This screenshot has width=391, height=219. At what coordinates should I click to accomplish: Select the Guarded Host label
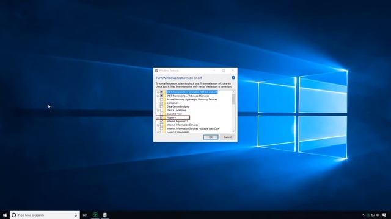[x=174, y=114]
